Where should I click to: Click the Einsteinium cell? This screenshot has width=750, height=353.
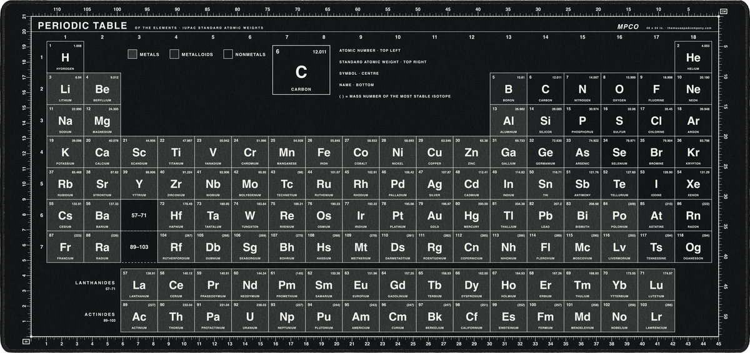(509, 316)
